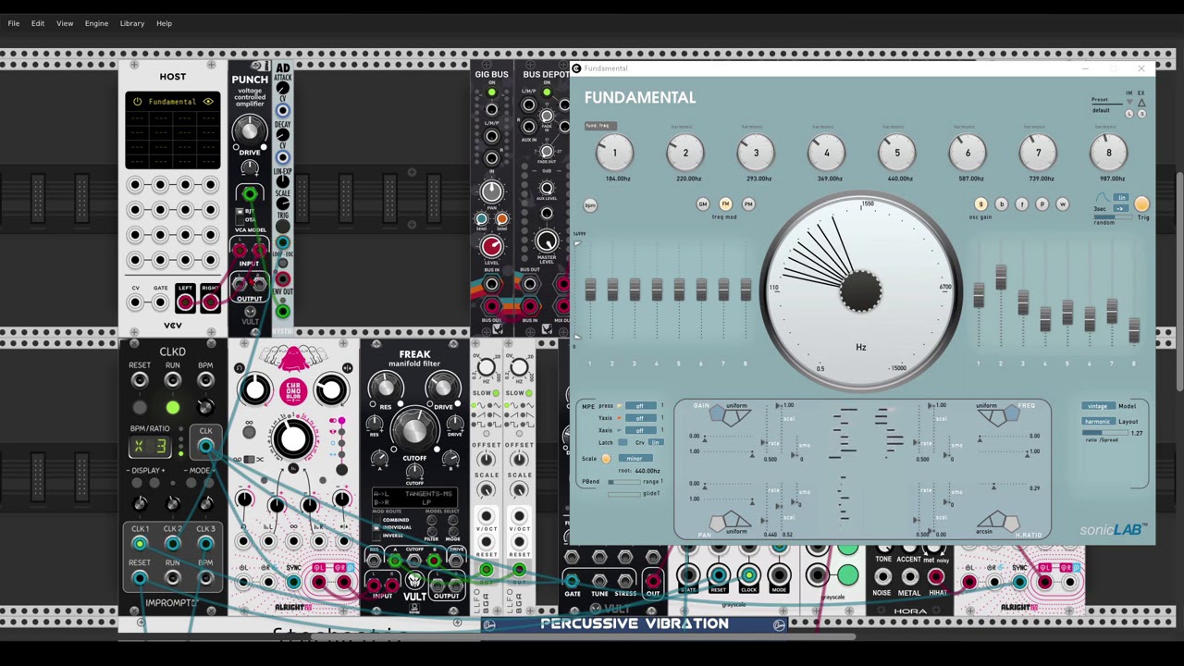
Task: Toggle the Bus Depot ON button
Action: click(x=547, y=92)
